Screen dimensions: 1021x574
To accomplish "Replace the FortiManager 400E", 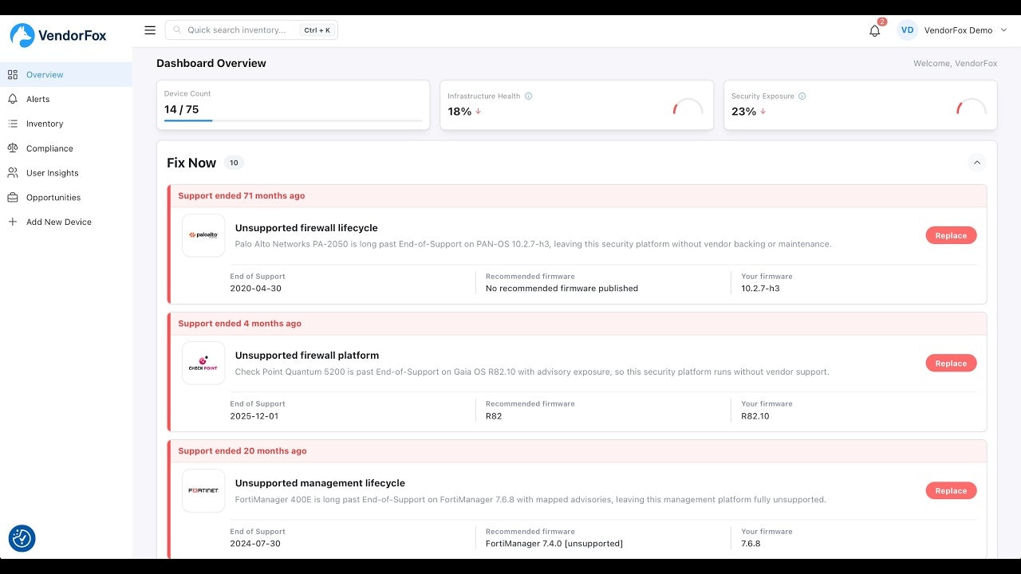I will pos(951,491).
